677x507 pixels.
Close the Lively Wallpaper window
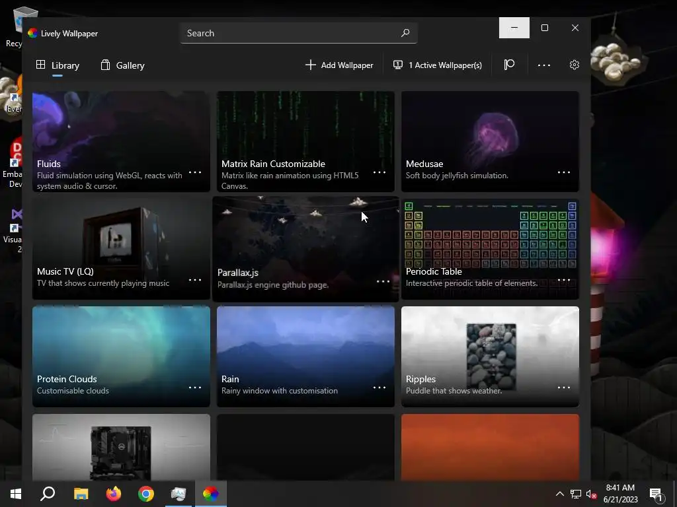575,28
